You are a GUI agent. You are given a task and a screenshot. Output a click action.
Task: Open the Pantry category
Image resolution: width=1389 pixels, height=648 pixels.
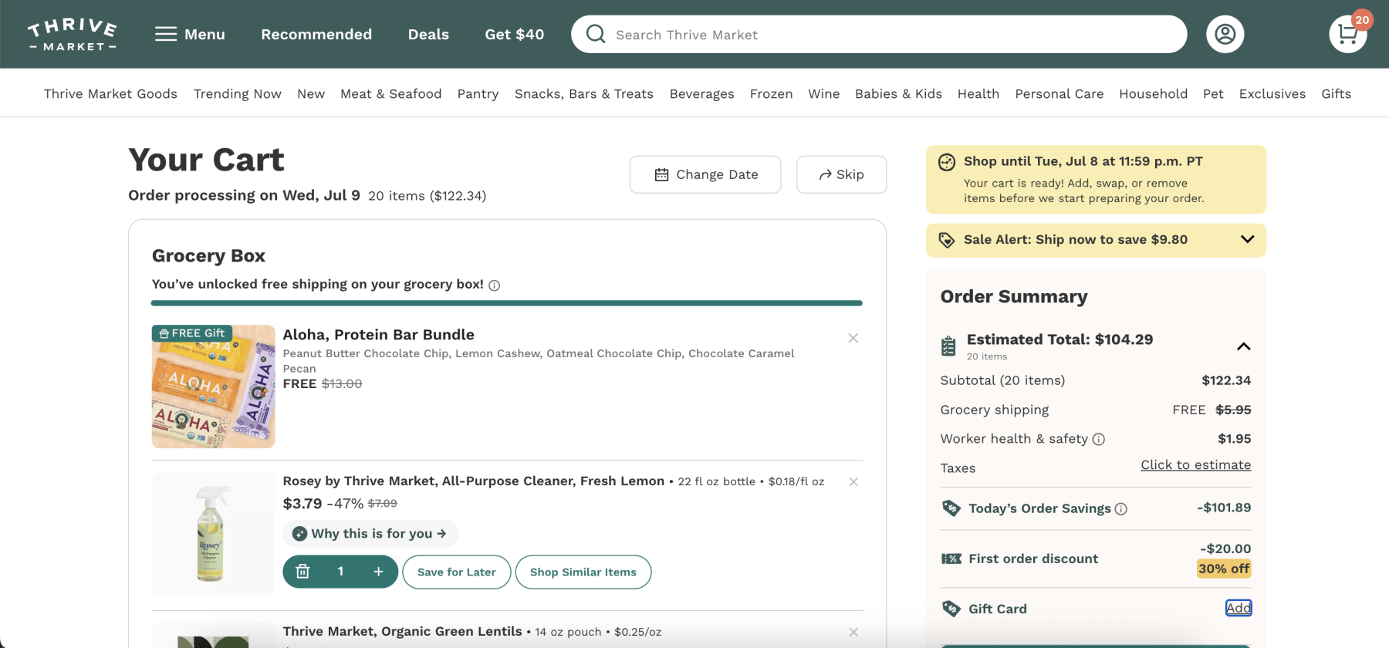tap(478, 93)
